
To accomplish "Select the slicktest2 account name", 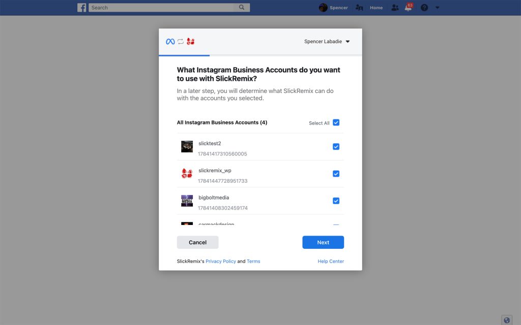I will pyautogui.click(x=210, y=143).
